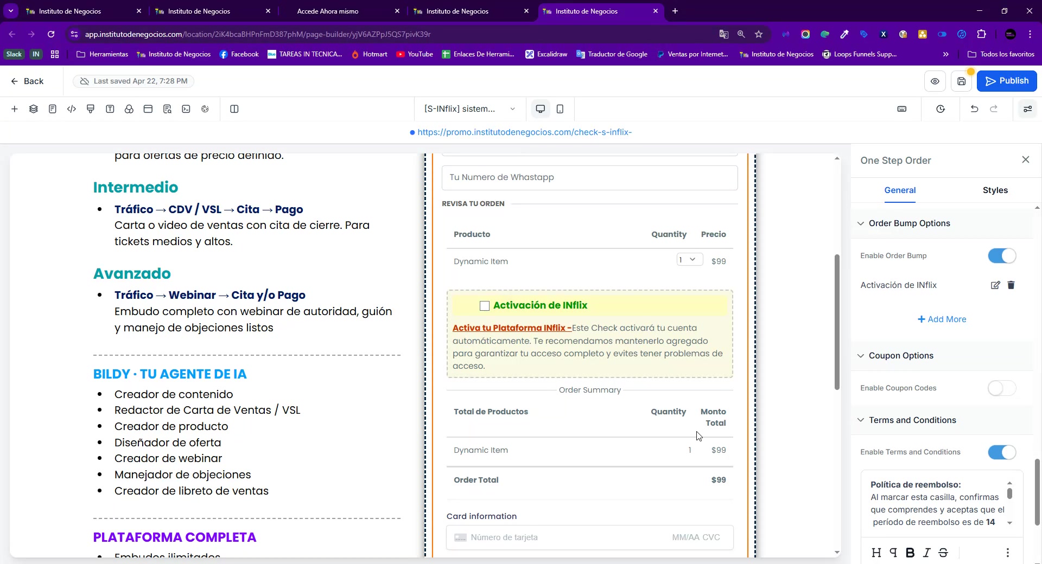Click the undo arrow icon
Screen dimensions: 1042x564
(974, 109)
